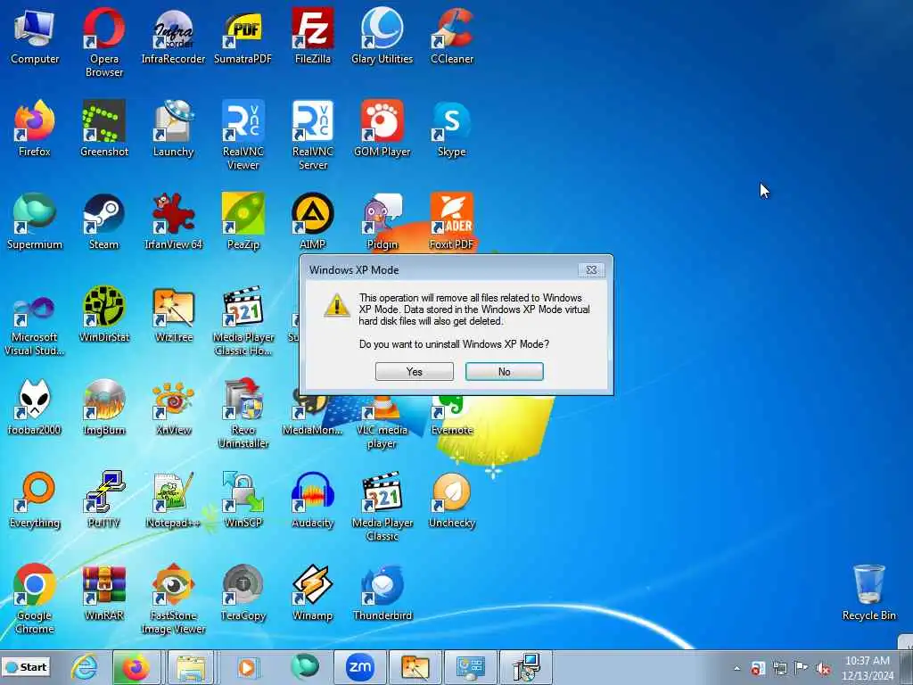Screen dimensions: 913x685
Task: Select the foobar2000 shortcut
Action: click(35, 407)
